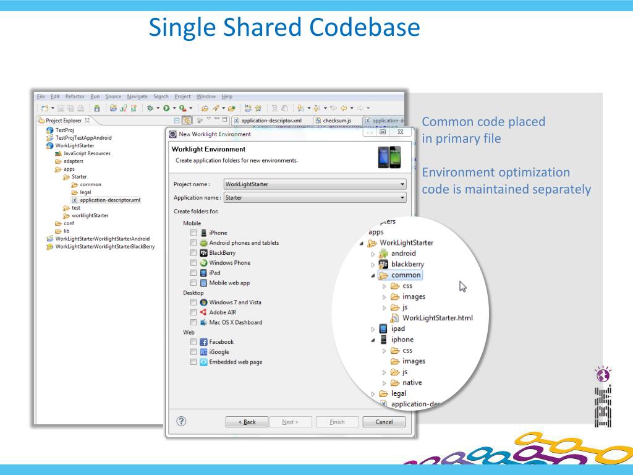
Task: Expand the android folder in zoomed tree
Action: coord(373,254)
